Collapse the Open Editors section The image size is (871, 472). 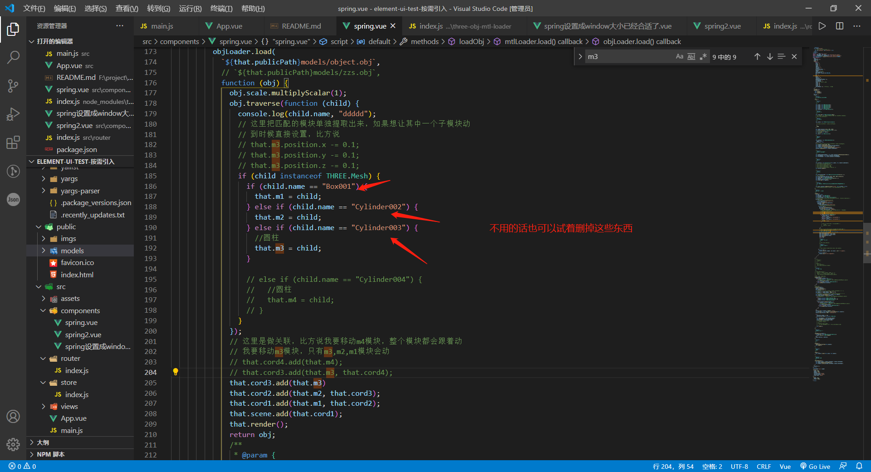click(32, 41)
